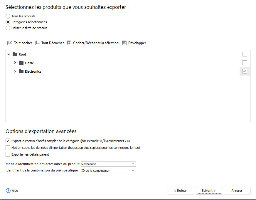This screenshot has height=200, width=256.
Task: Enable Exporter les détails parent checkbox
Action: pyautogui.click(x=8, y=154)
